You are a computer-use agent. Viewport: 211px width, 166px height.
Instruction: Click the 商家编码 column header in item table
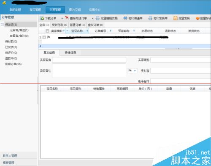point(122,89)
